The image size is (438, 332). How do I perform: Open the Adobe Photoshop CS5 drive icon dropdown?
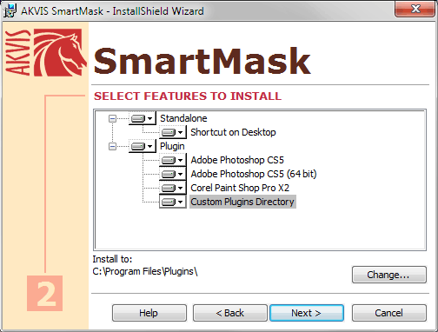coord(173,160)
